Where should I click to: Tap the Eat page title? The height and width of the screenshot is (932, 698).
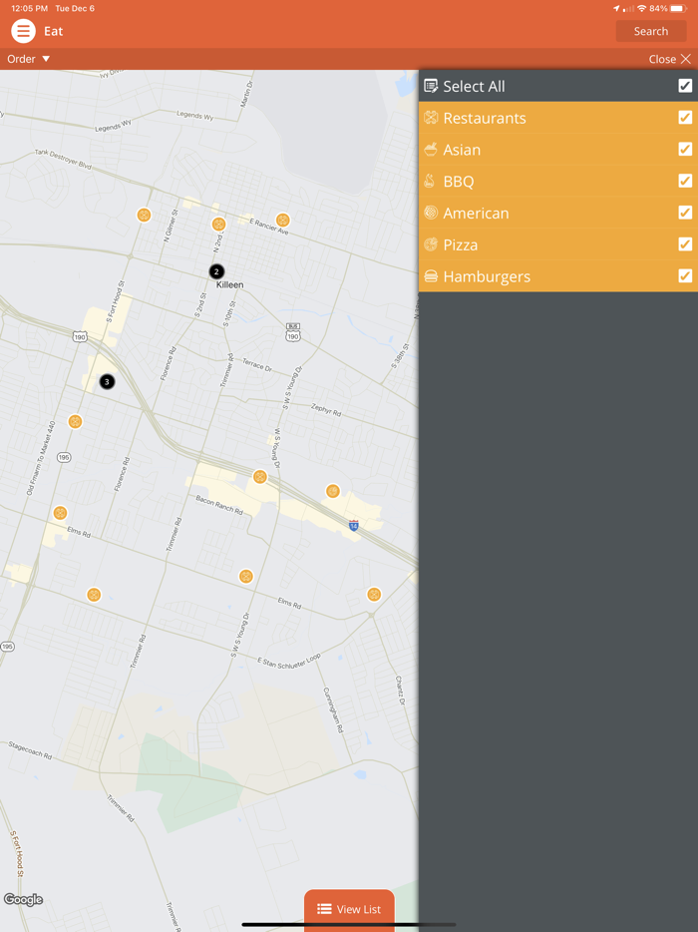coord(54,32)
